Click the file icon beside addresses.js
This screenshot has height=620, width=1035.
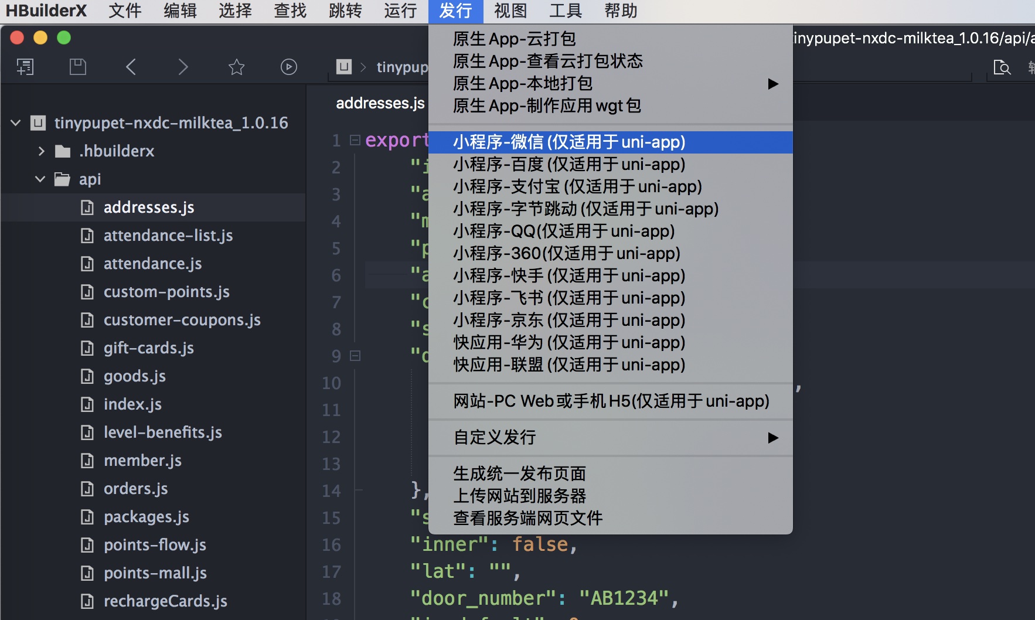pos(87,207)
